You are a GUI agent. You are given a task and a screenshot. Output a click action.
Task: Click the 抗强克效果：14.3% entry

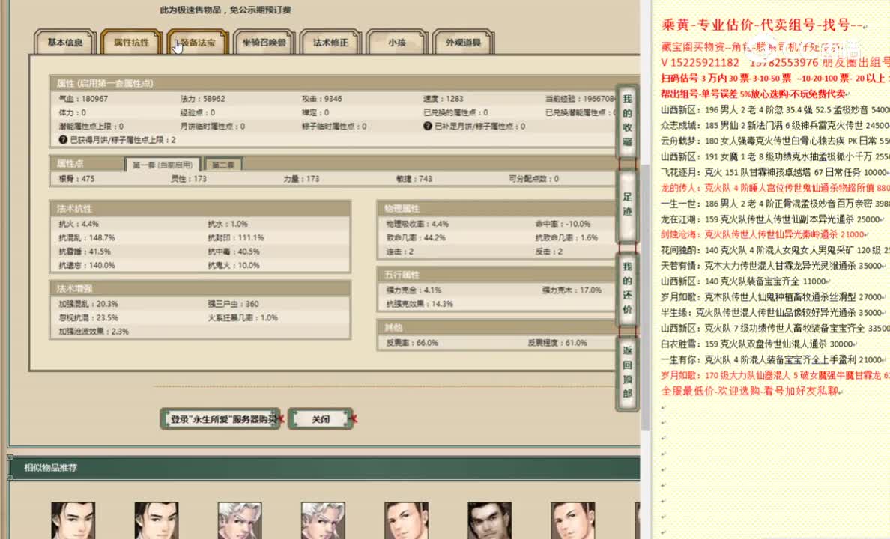point(420,303)
